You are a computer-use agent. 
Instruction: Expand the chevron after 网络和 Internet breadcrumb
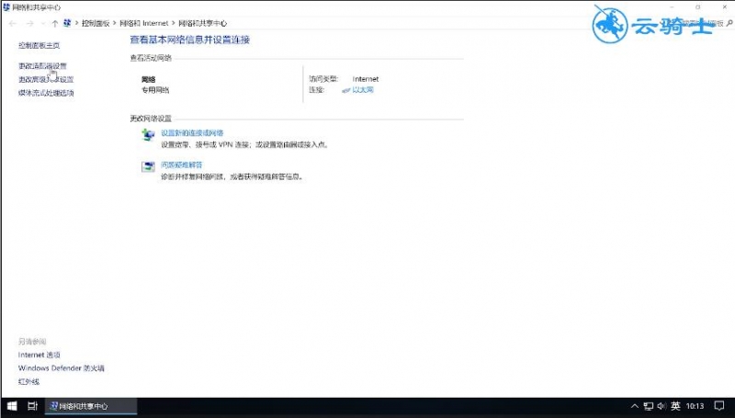click(173, 23)
